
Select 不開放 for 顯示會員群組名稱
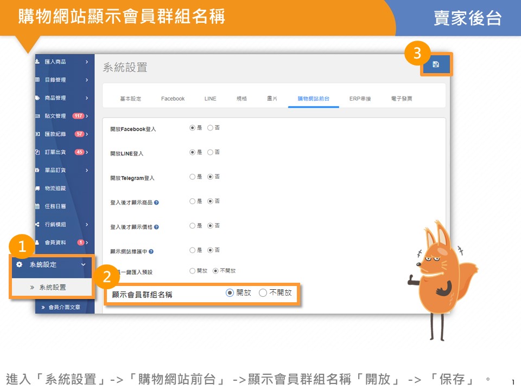coord(263,292)
